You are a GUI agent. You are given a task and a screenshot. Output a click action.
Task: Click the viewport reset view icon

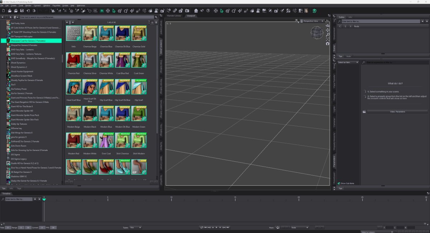tap(327, 44)
